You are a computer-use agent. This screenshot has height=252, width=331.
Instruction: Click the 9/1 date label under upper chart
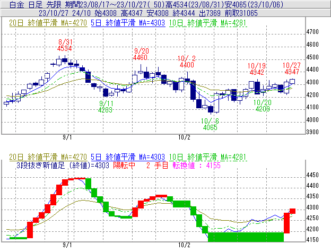(67, 137)
